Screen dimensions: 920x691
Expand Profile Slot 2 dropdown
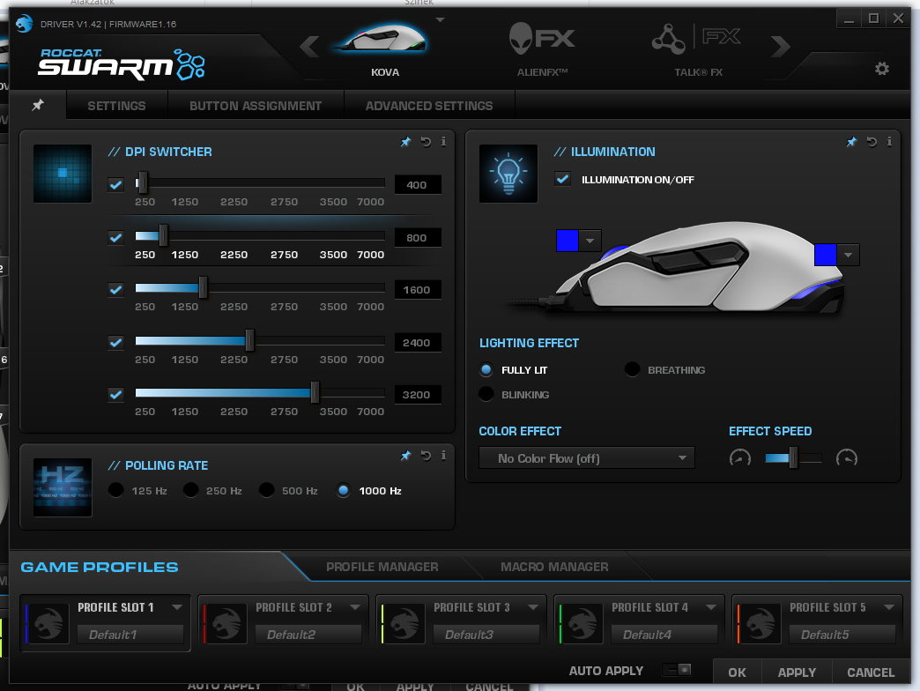pyautogui.click(x=355, y=607)
